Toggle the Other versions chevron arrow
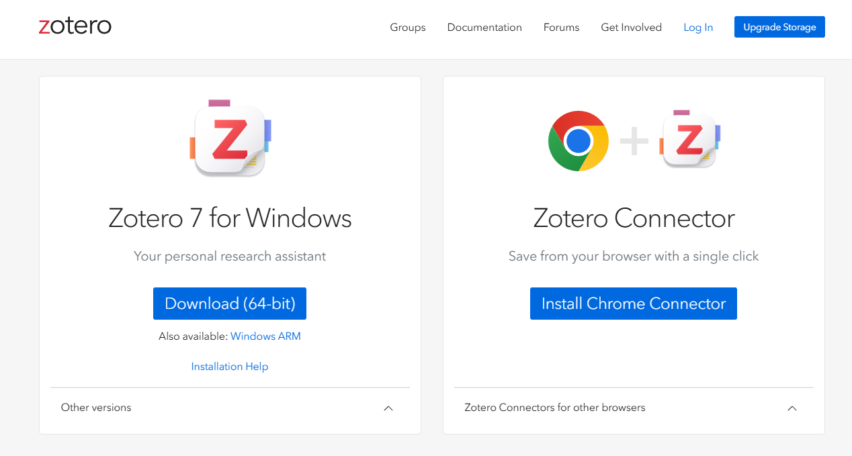Screen dimensions: 852x456 (388, 408)
